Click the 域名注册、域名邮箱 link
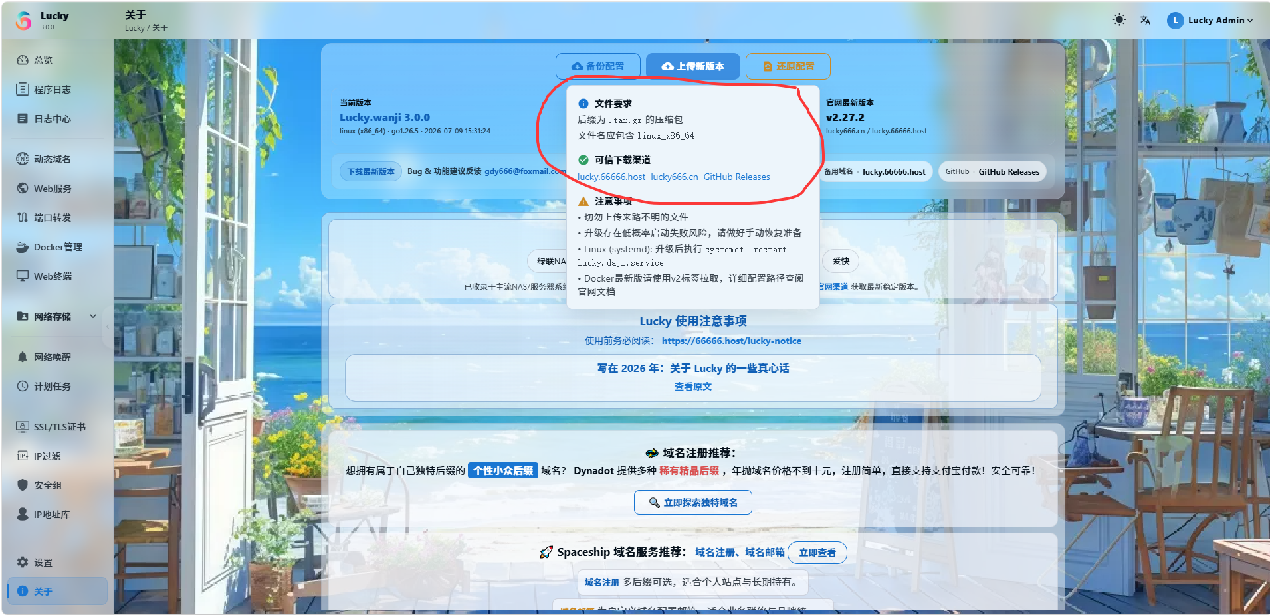This screenshot has width=1270, height=615. tap(740, 553)
